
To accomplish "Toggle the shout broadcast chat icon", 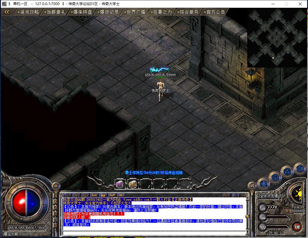I will tap(55, 196).
